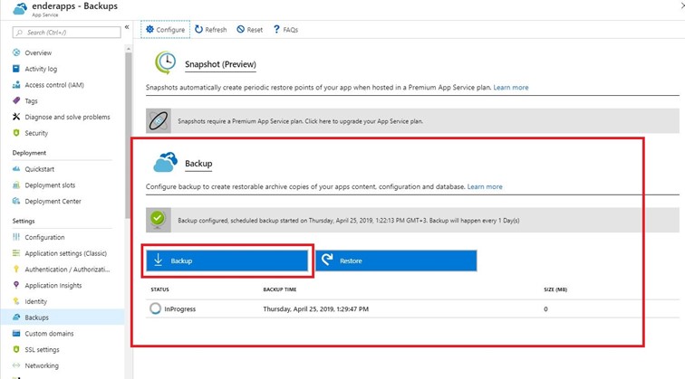Click the Deployment slots icon

point(16,185)
